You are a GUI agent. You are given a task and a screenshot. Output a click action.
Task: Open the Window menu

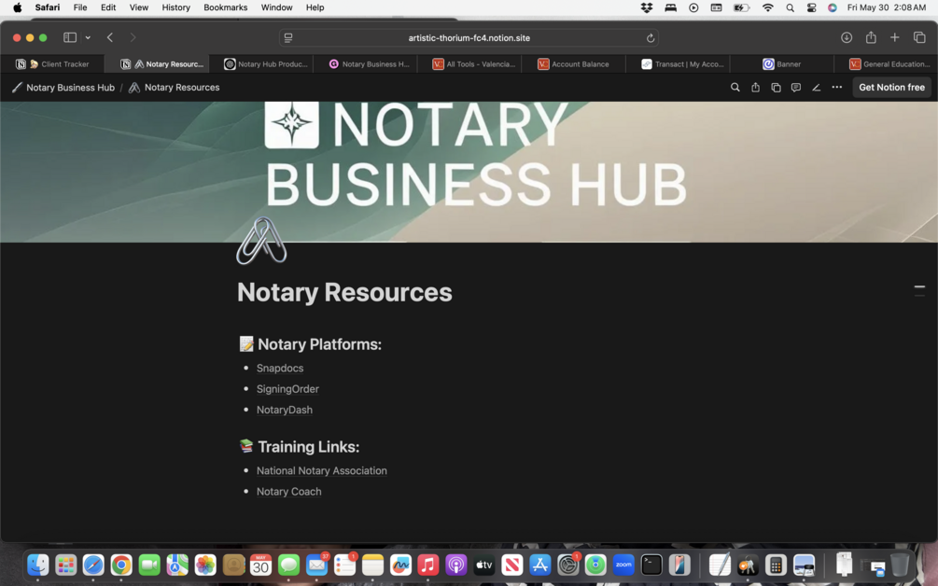click(276, 7)
